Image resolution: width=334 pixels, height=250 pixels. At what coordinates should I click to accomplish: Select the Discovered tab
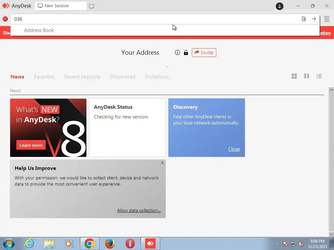pyautogui.click(x=123, y=77)
